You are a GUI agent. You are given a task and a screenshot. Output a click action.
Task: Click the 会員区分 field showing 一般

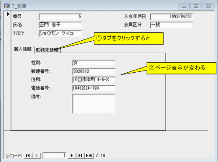pyautogui.click(x=172, y=25)
